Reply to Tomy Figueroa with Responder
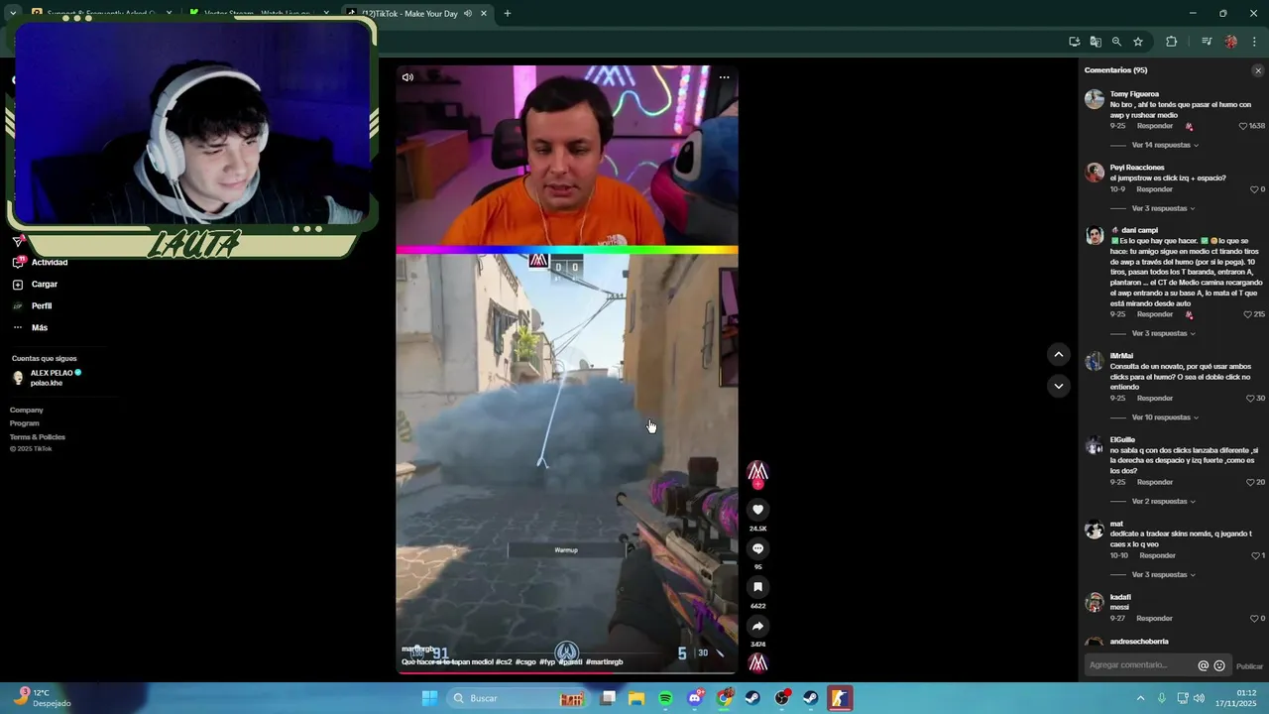The width and height of the screenshot is (1269, 714). pos(1154,126)
